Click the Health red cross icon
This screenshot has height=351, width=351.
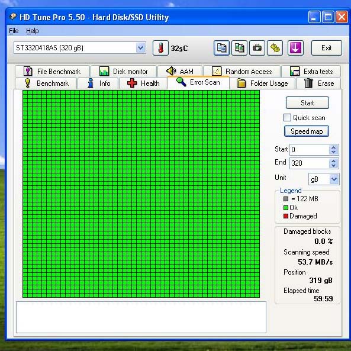point(132,83)
